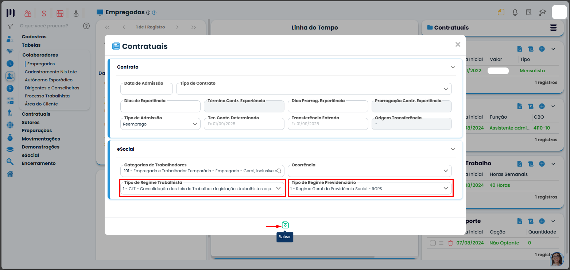Open the Ocorrência dropdown
570x270 pixels.
[369, 171]
